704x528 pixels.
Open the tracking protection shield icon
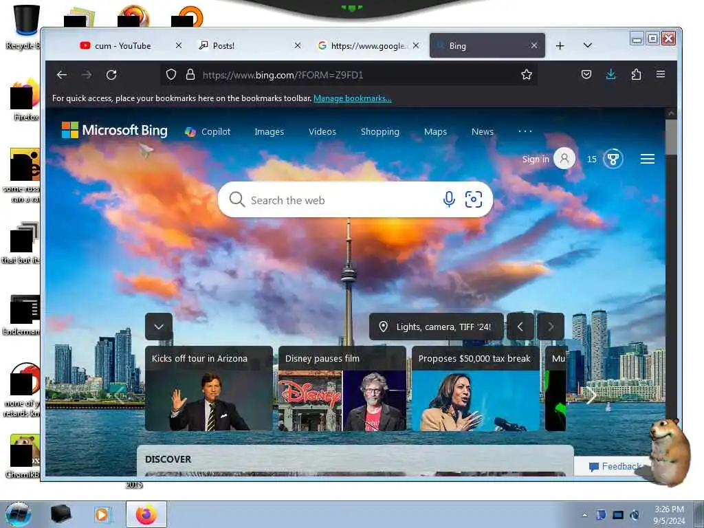171,74
